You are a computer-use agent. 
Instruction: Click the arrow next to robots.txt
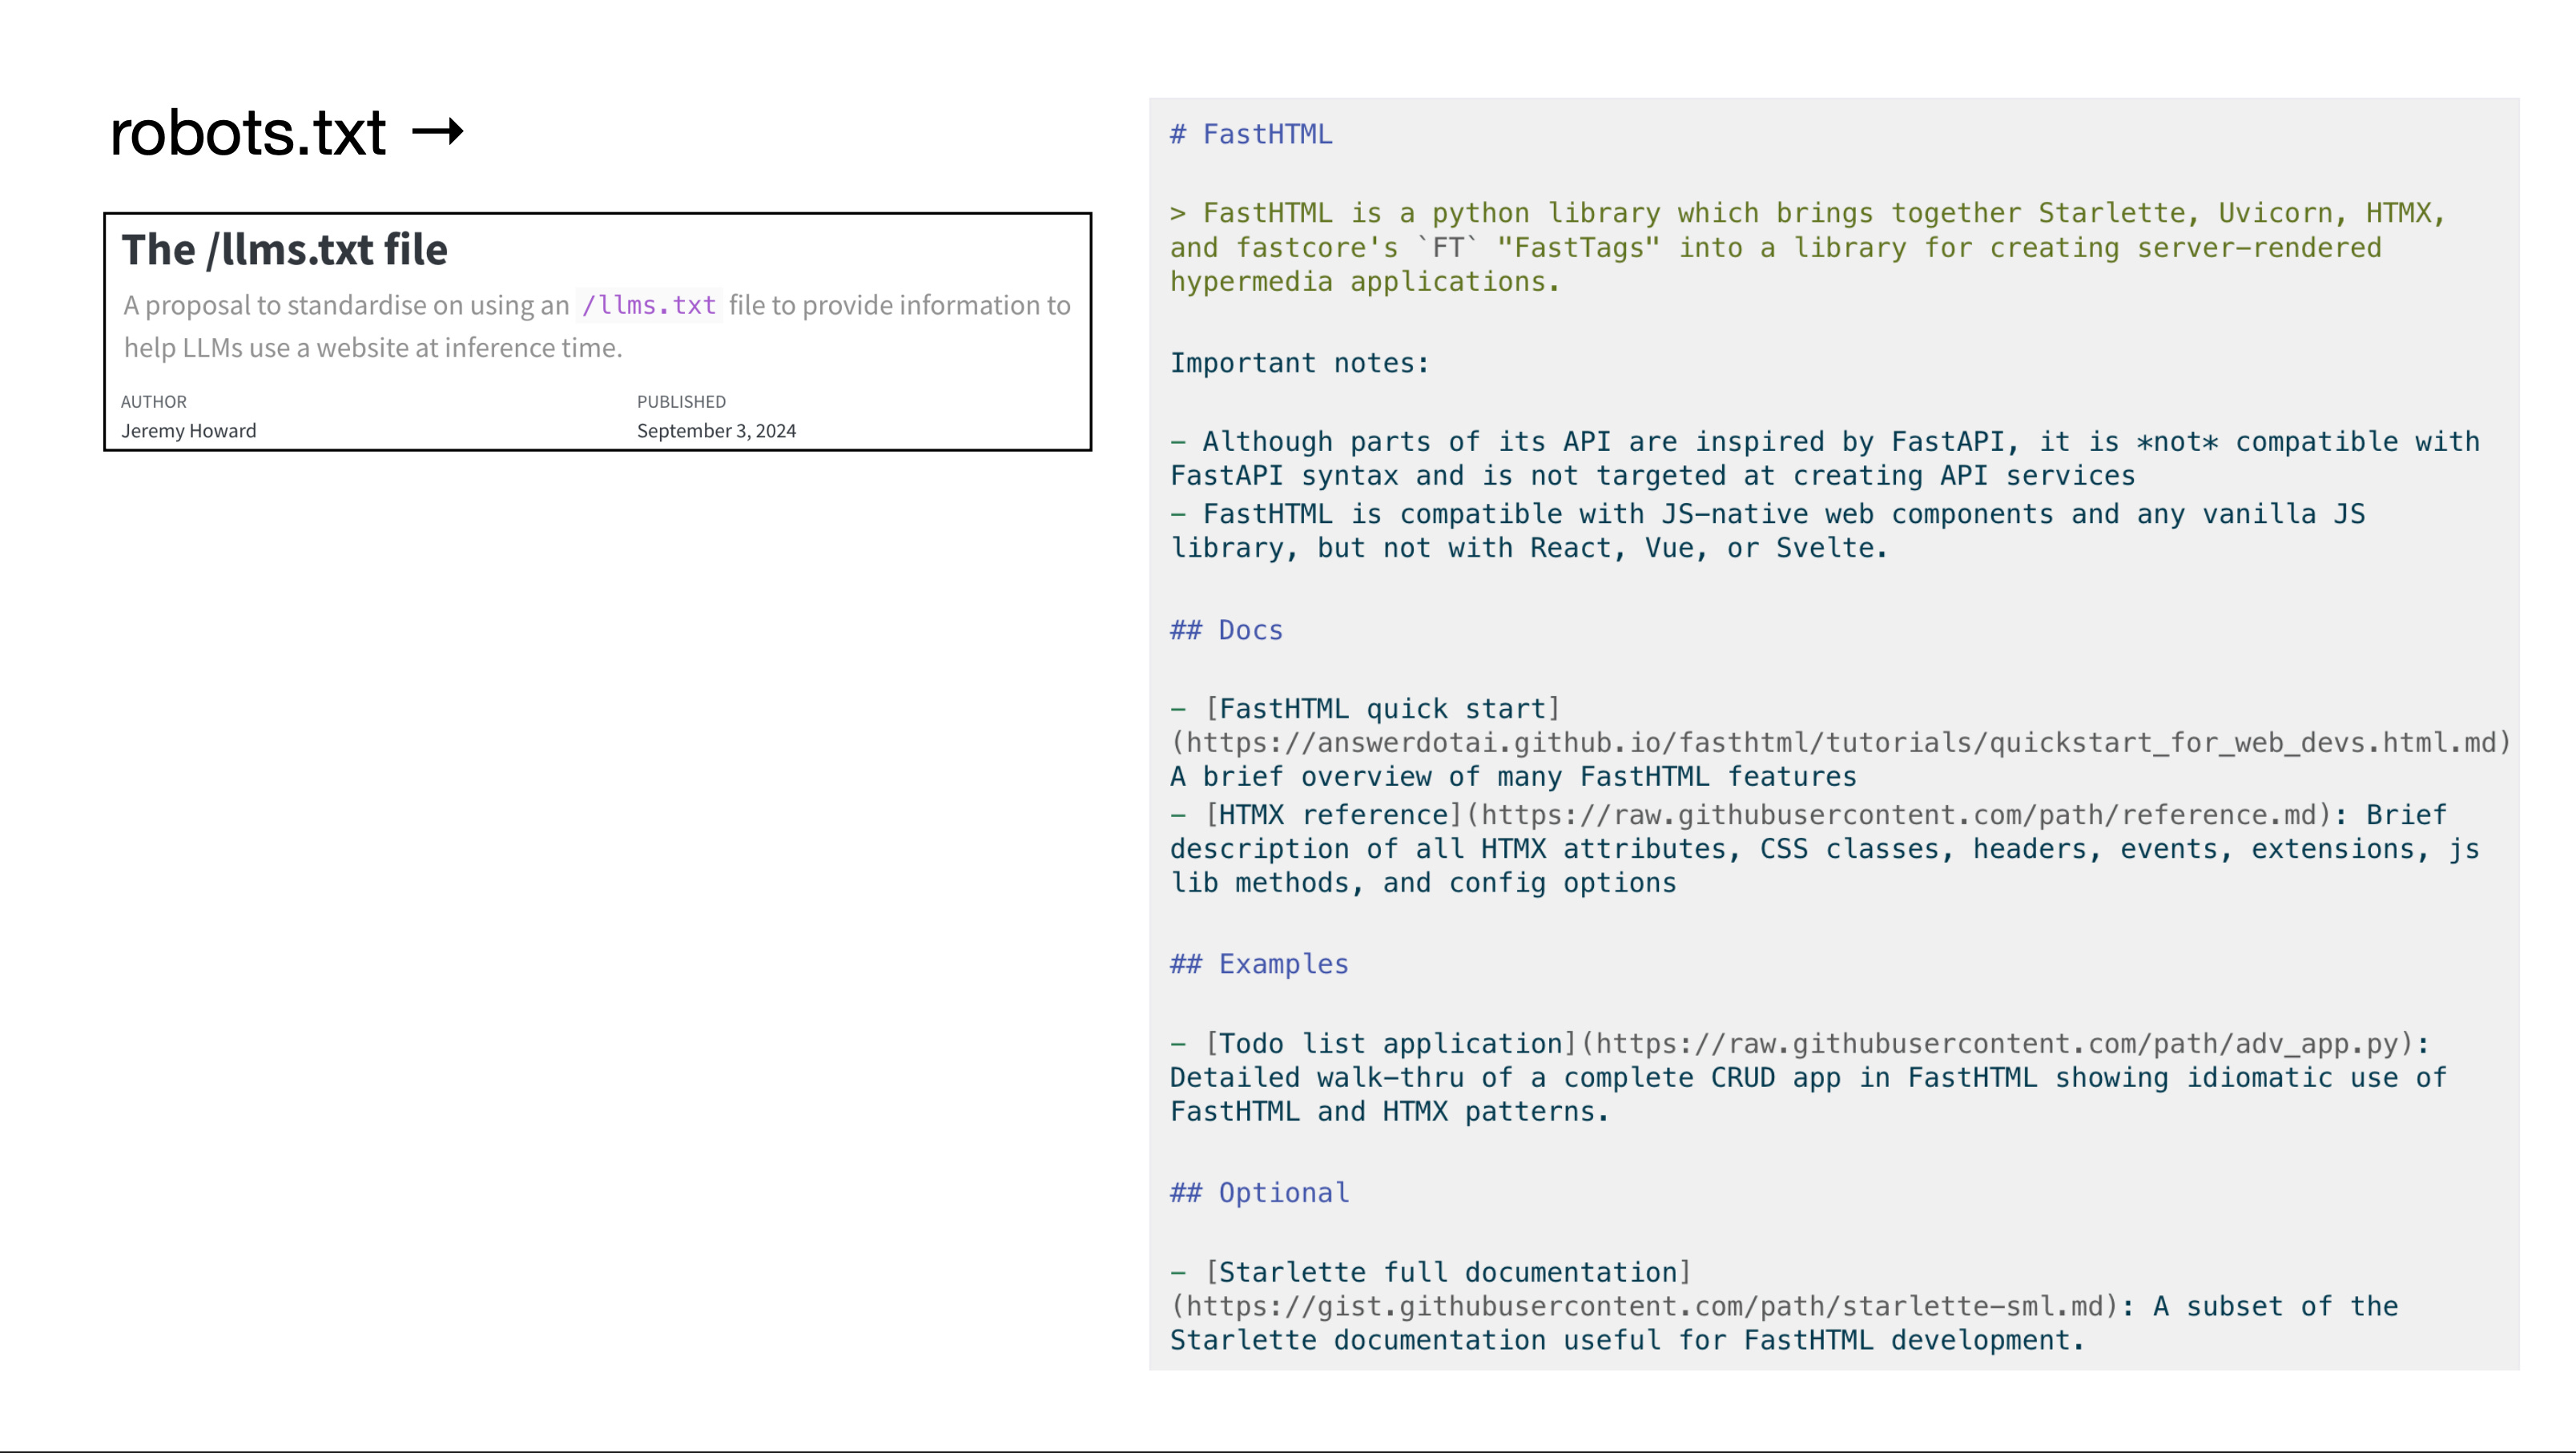[438, 132]
